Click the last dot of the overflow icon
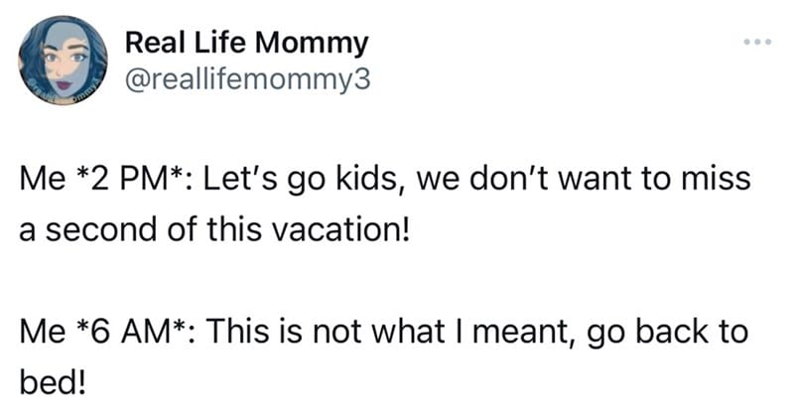 (x=768, y=42)
